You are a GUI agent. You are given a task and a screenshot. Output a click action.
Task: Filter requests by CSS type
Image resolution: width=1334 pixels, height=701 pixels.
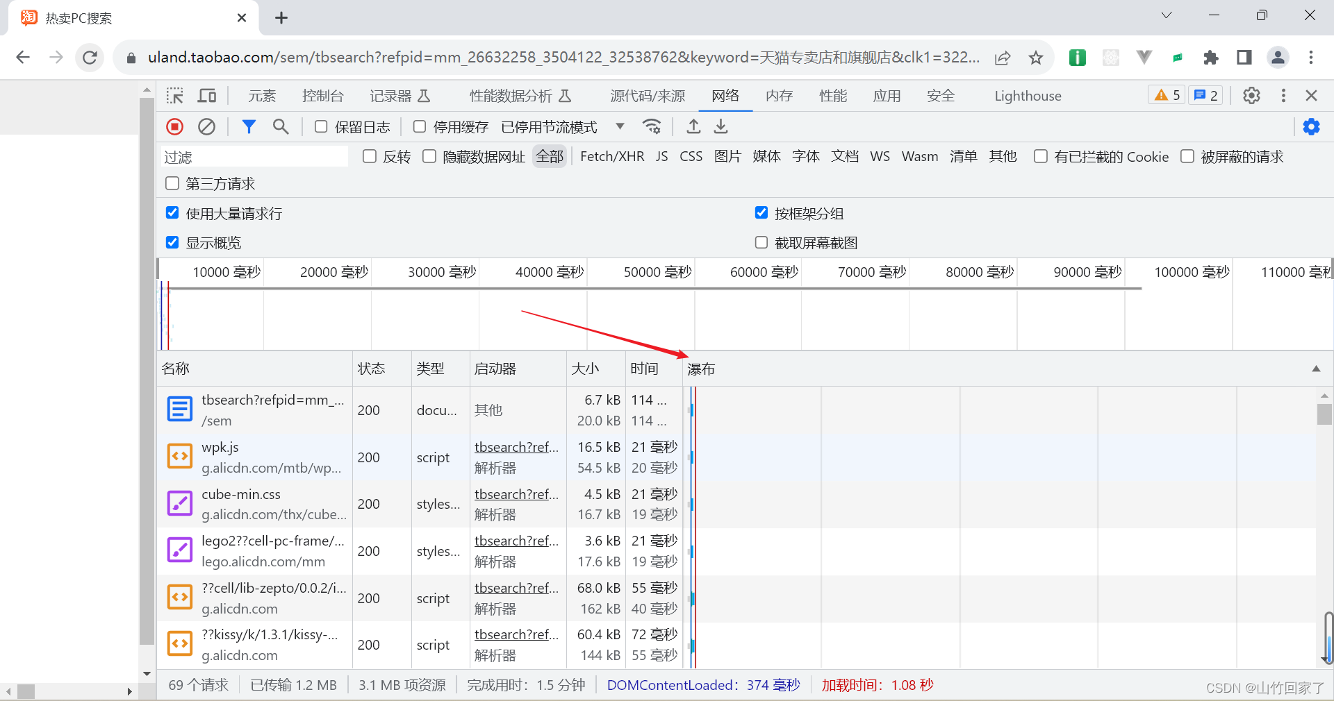691,156
